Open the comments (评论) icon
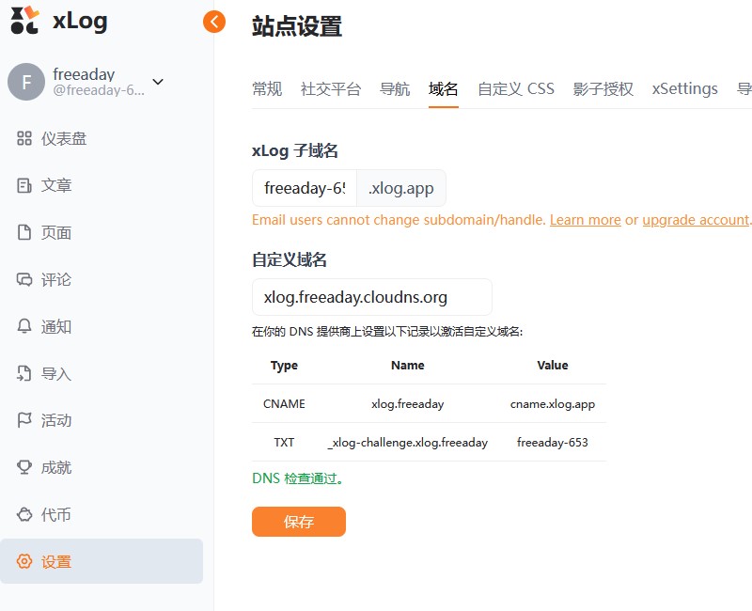This screenshot has height=611, width=752. pyautogui.click(x=25, y=280)
